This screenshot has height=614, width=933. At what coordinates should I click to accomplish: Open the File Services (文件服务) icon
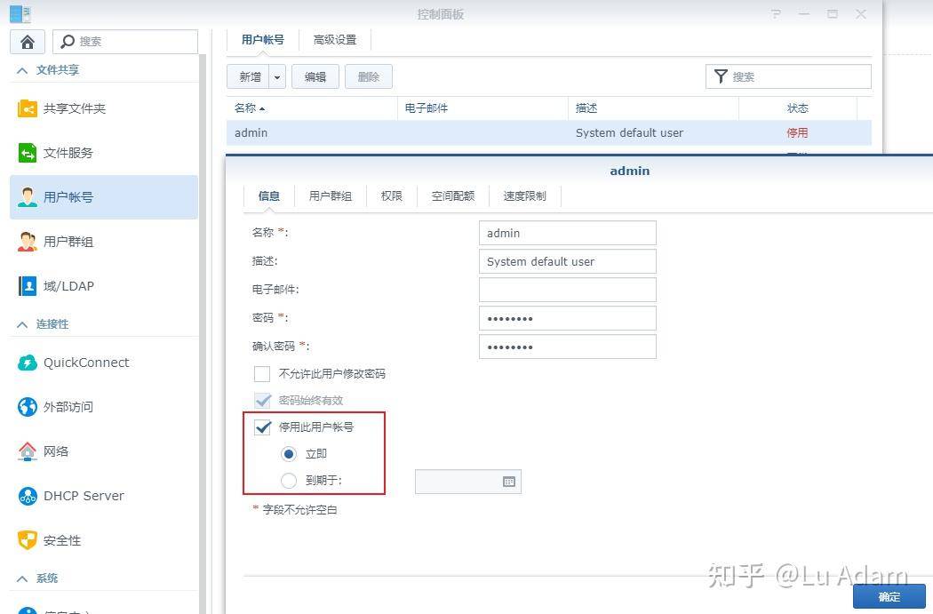28,153
